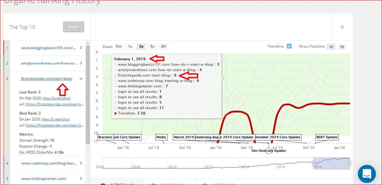Viewport: 382px width, 185px height.
Task: Click the +ADD button
Action: (x=73, y=27)
